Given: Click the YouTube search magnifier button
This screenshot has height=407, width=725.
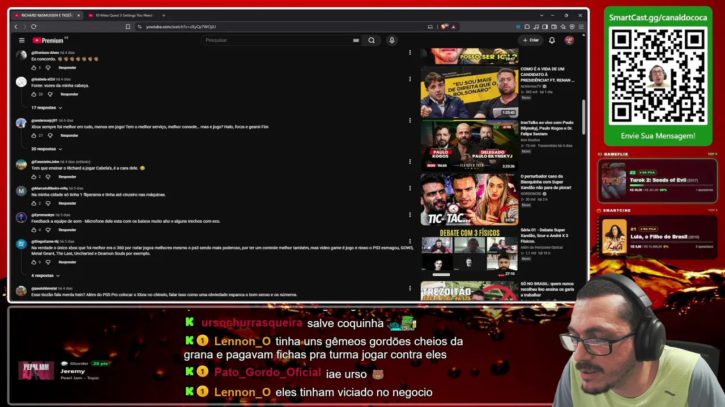Looking at the screenshot, I should (372, 40).
